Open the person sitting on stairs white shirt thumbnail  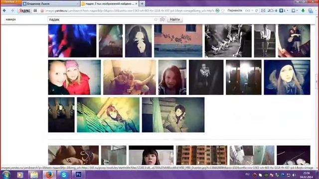265,41
